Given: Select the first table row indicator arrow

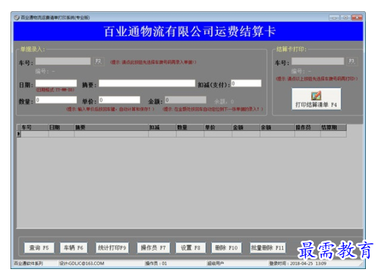Looking at the screenshot, I should [18, 134].
